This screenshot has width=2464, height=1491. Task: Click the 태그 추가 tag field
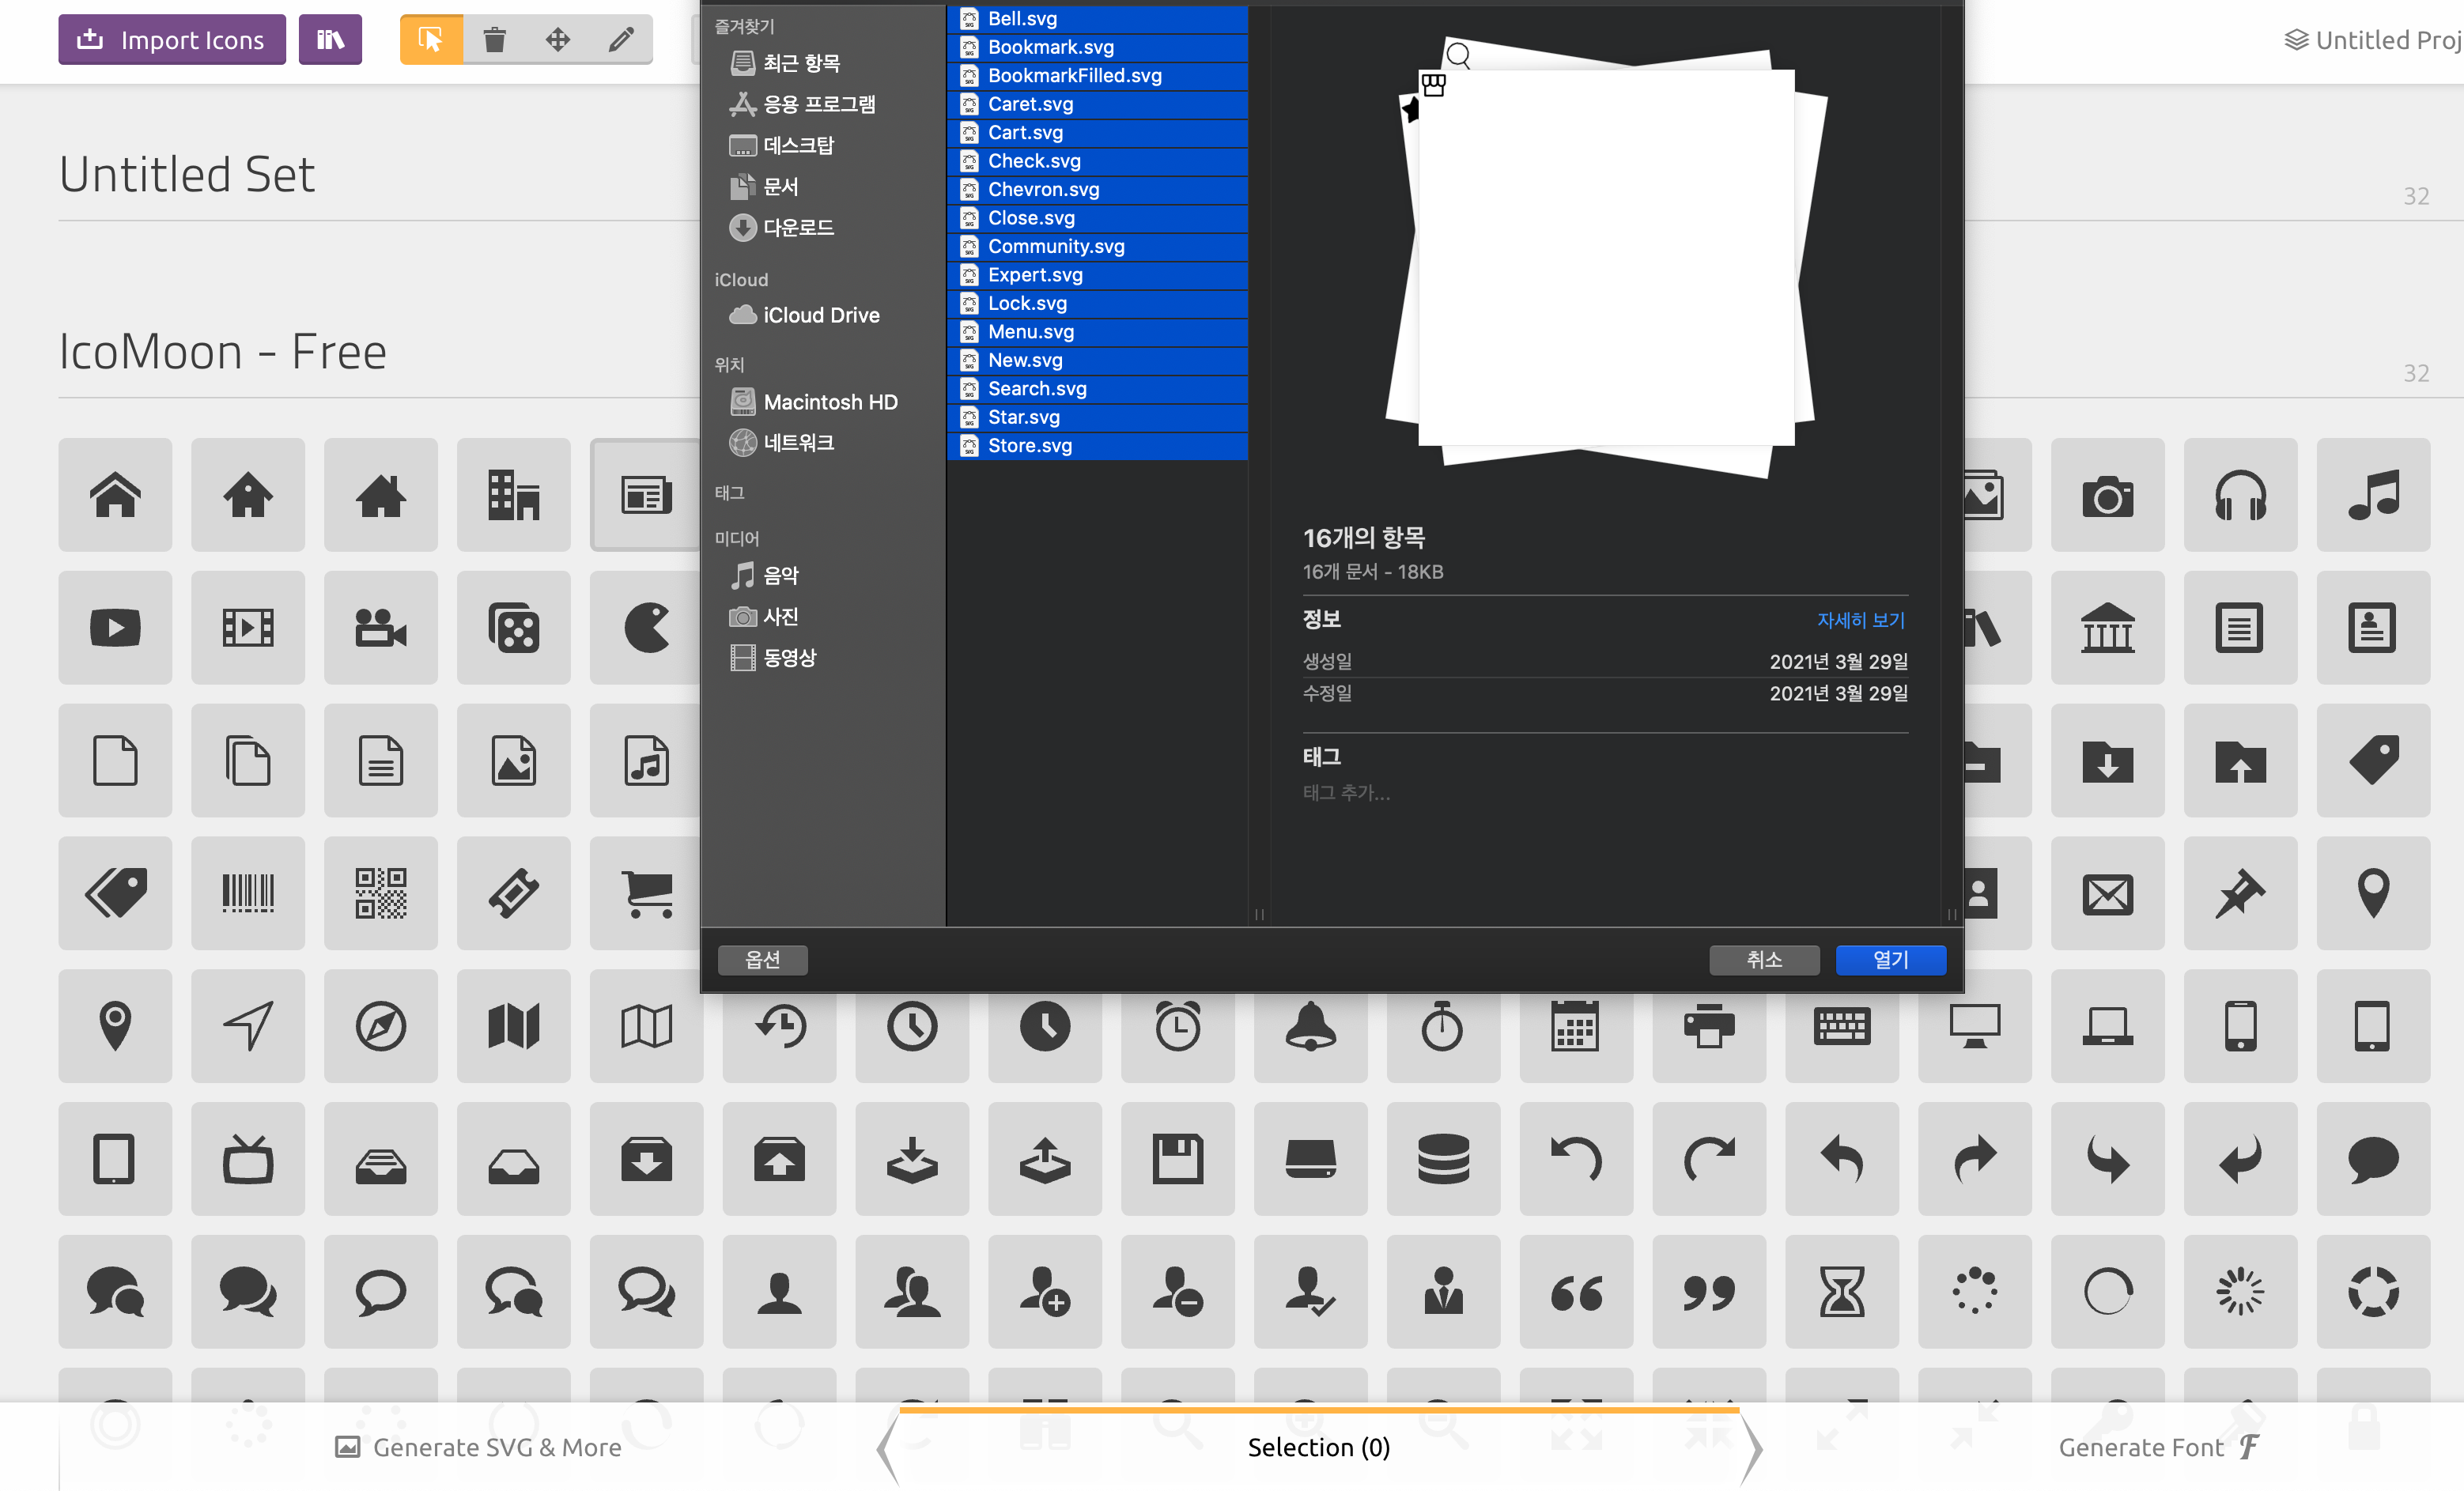tap(1346, 793)
